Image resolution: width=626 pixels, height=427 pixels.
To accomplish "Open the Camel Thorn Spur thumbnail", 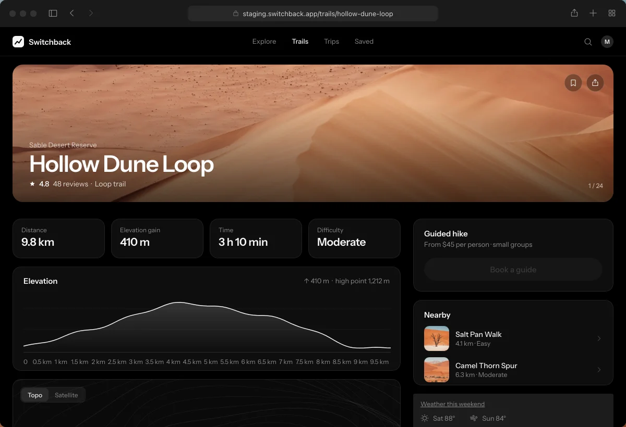I will coord(437,370).
